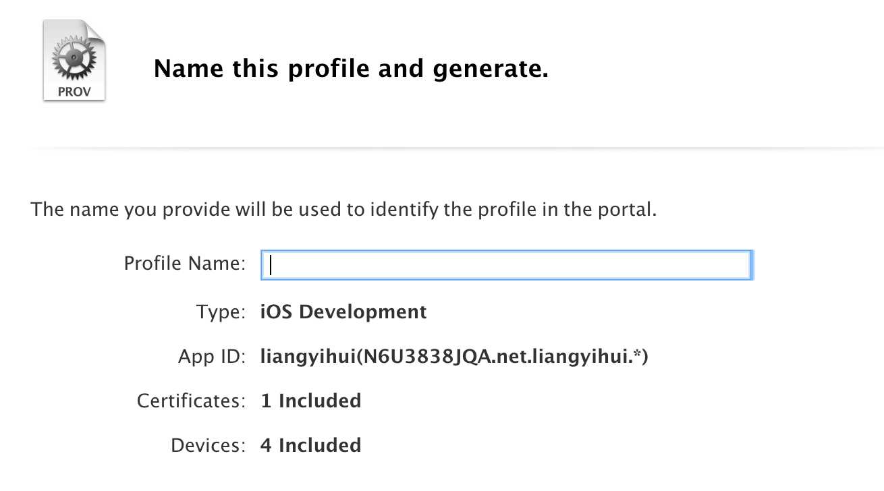Click the App ID label

tap(211, 357)
